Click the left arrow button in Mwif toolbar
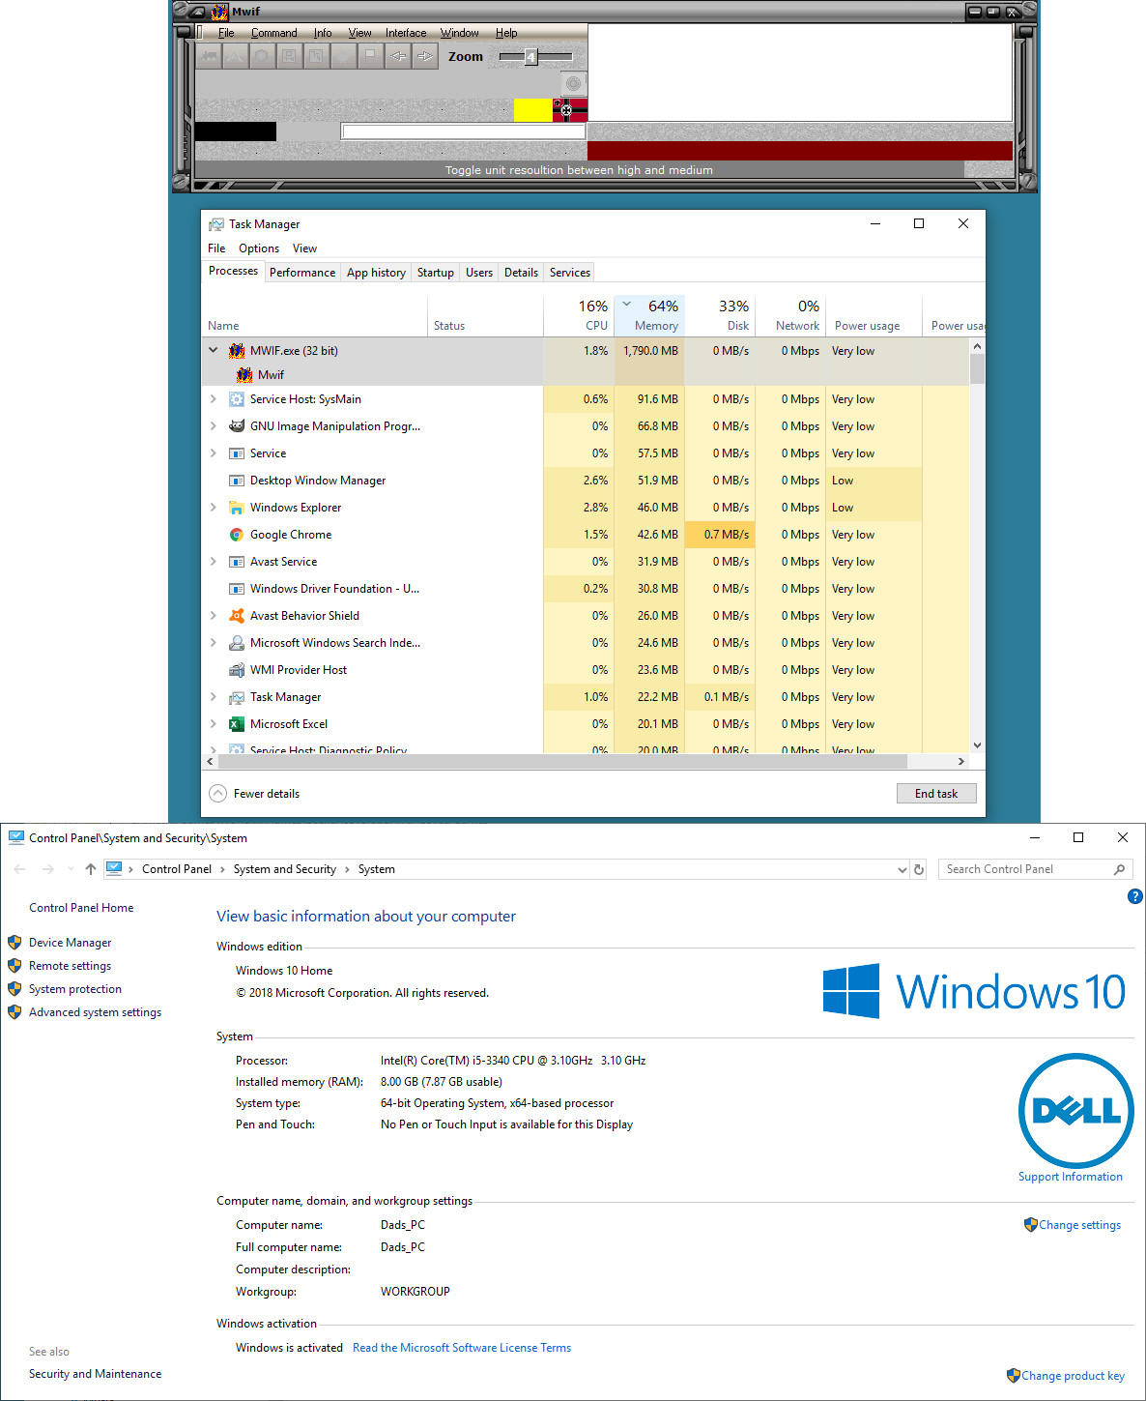Screen dimensions: 1146x1401 tap(397, 57)
